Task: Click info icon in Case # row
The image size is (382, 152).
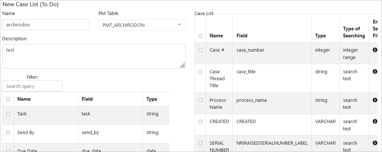Action: click(x=375, y=50)
